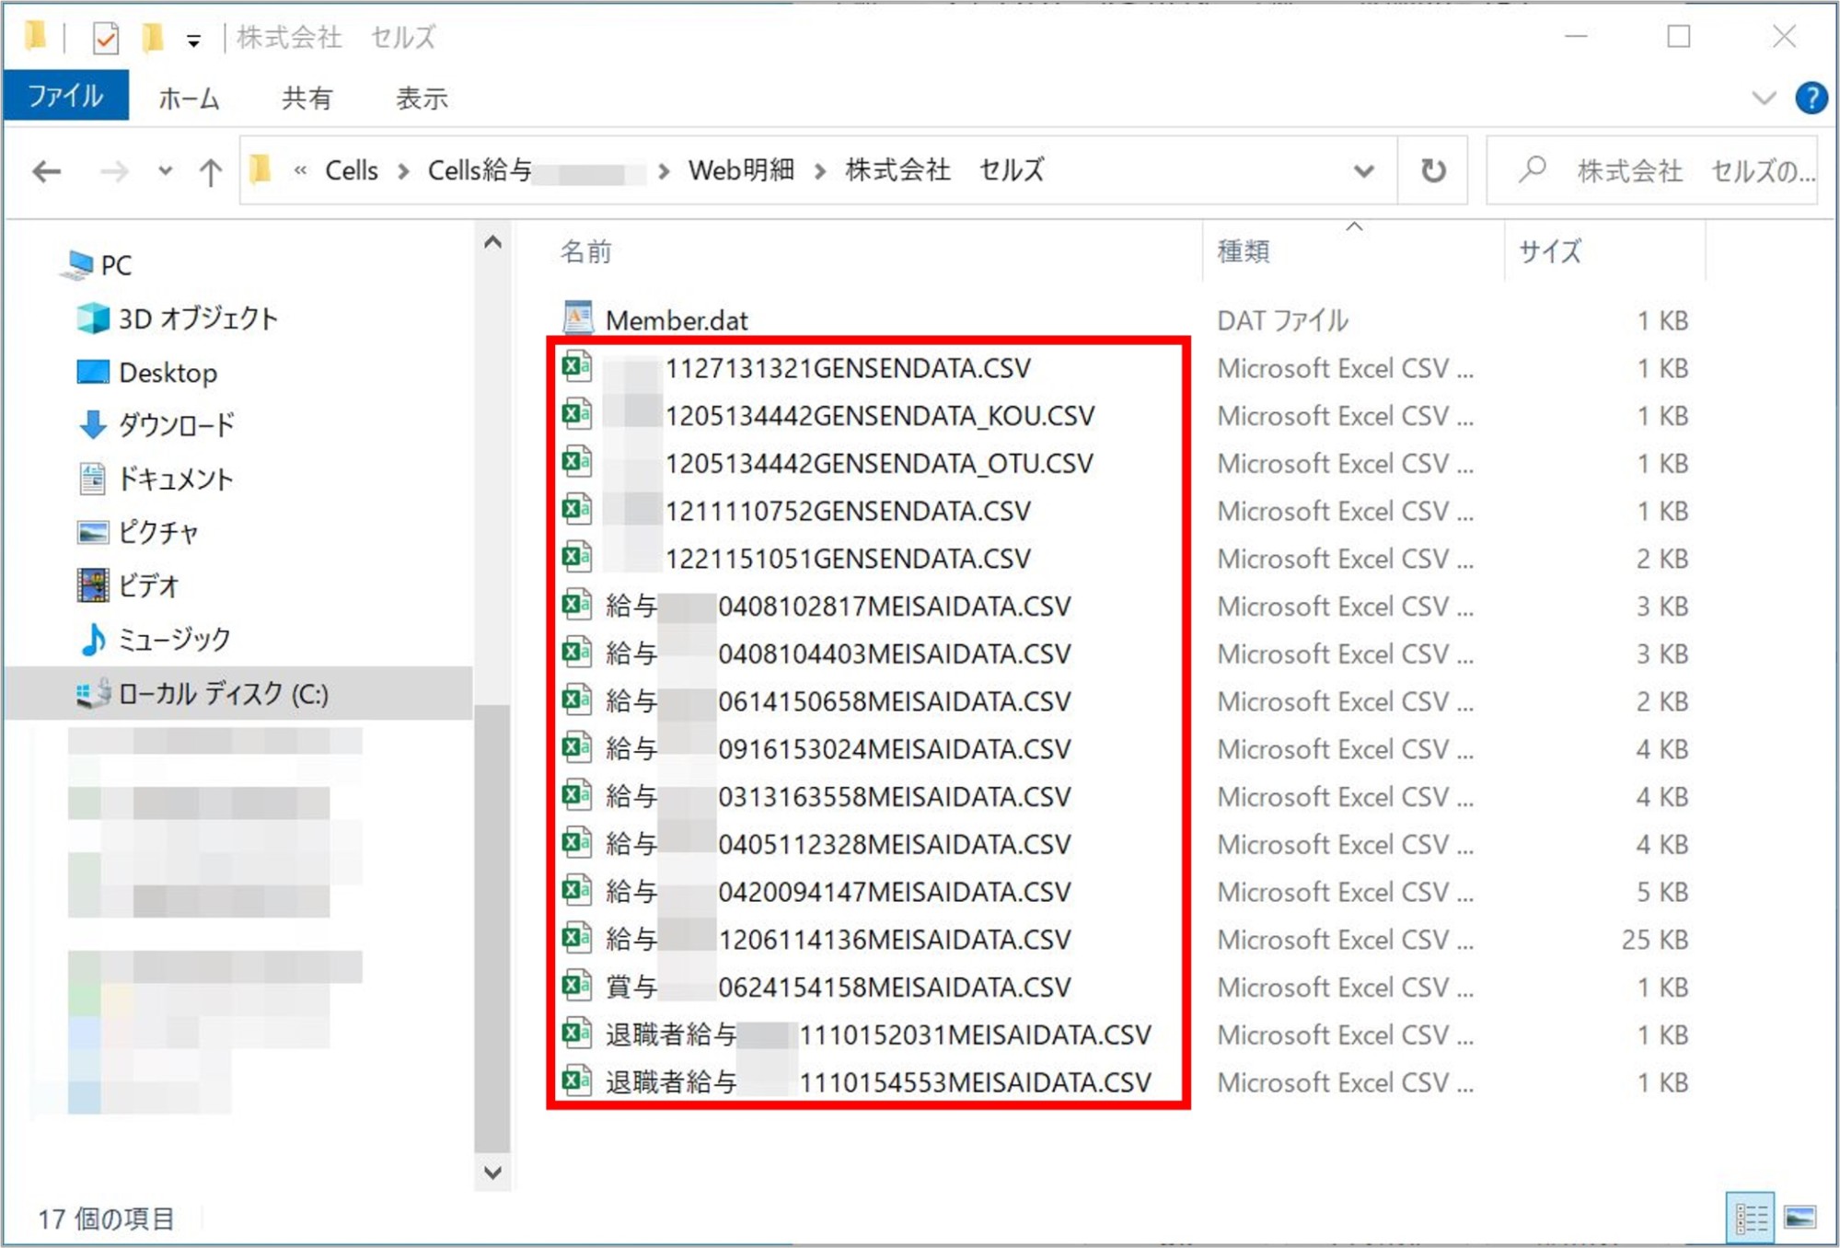Sort by the 種類 column header
This screenshot has height=1248, width=1840.
pos(1244,251)
